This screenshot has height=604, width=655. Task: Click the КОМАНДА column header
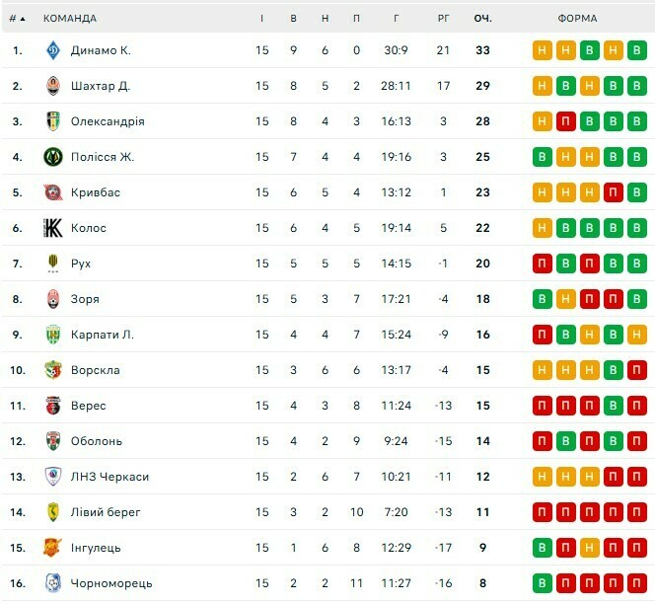[70, 18]
